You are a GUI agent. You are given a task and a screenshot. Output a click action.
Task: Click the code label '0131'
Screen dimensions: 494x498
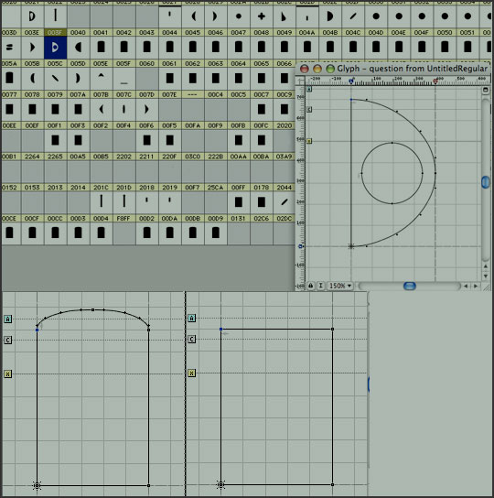(238, 219)
